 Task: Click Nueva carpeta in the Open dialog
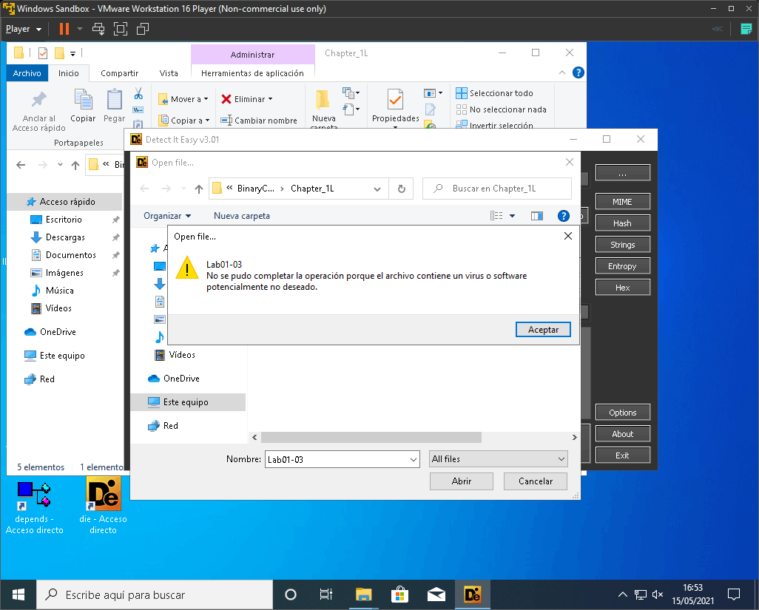tap(242, 216)
